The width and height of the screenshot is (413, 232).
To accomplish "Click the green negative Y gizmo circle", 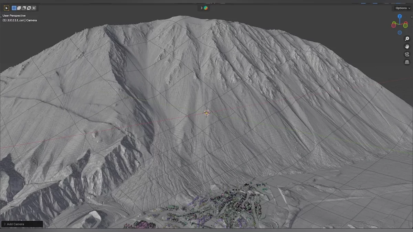I will pos(405,25).
